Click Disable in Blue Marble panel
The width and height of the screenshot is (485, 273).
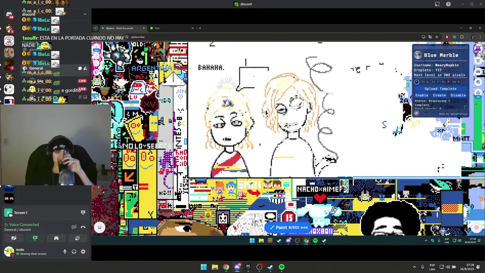coord(458,95)
